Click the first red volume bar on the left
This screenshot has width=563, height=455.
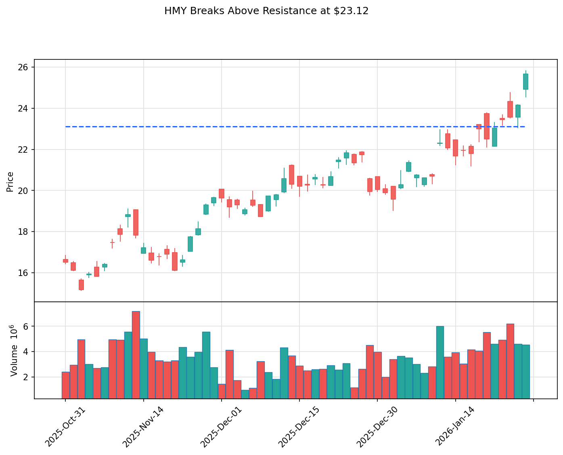[x=66, y=385]
